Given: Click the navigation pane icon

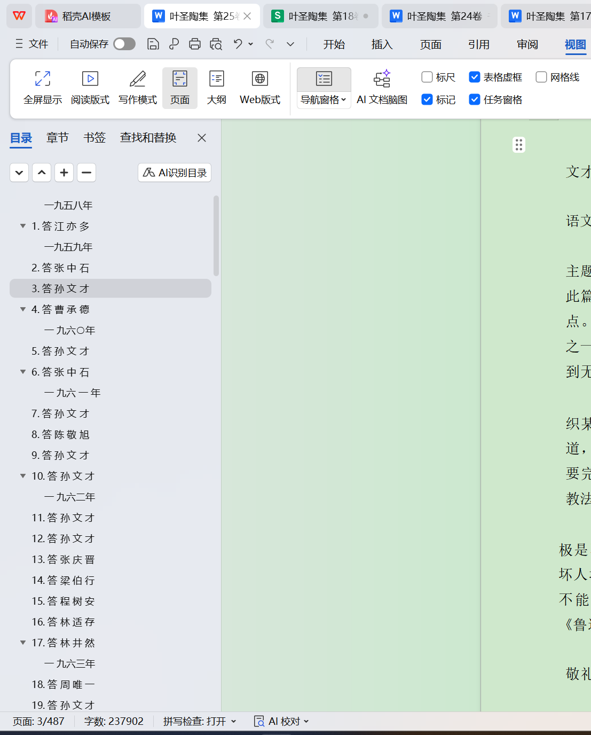Looking at the screenshot, I should click(x=324, y=79).
